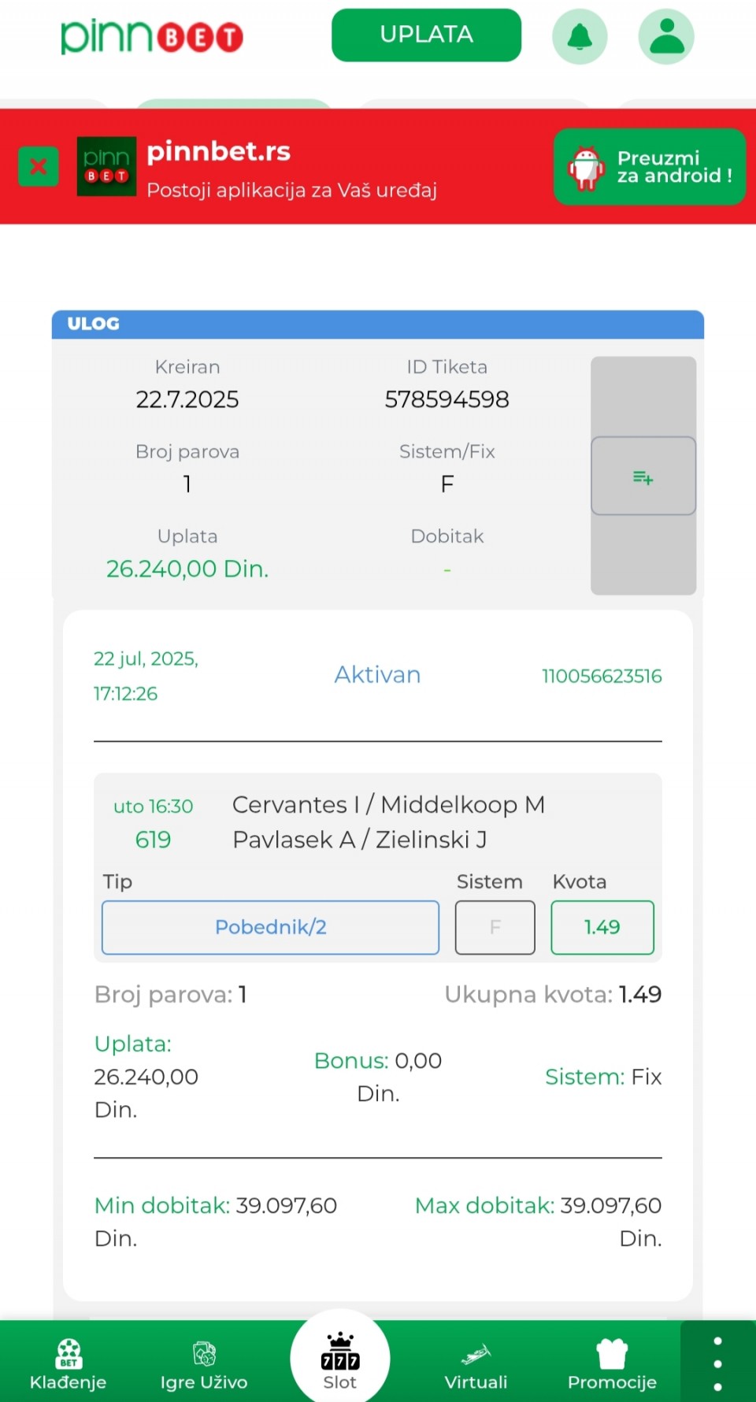Select the ULOG tab header
Image resolution: width=756 pixels, height=1402 pixels.
(x=378, y=325)
